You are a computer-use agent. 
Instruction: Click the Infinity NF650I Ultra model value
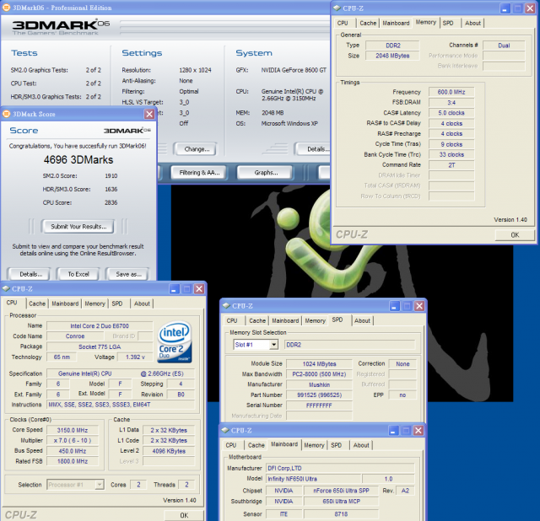(313, 479)
